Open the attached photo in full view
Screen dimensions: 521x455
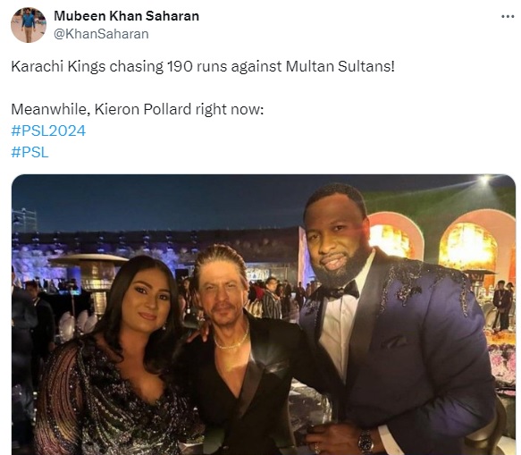pyautogui.click(x=264, y=315)
